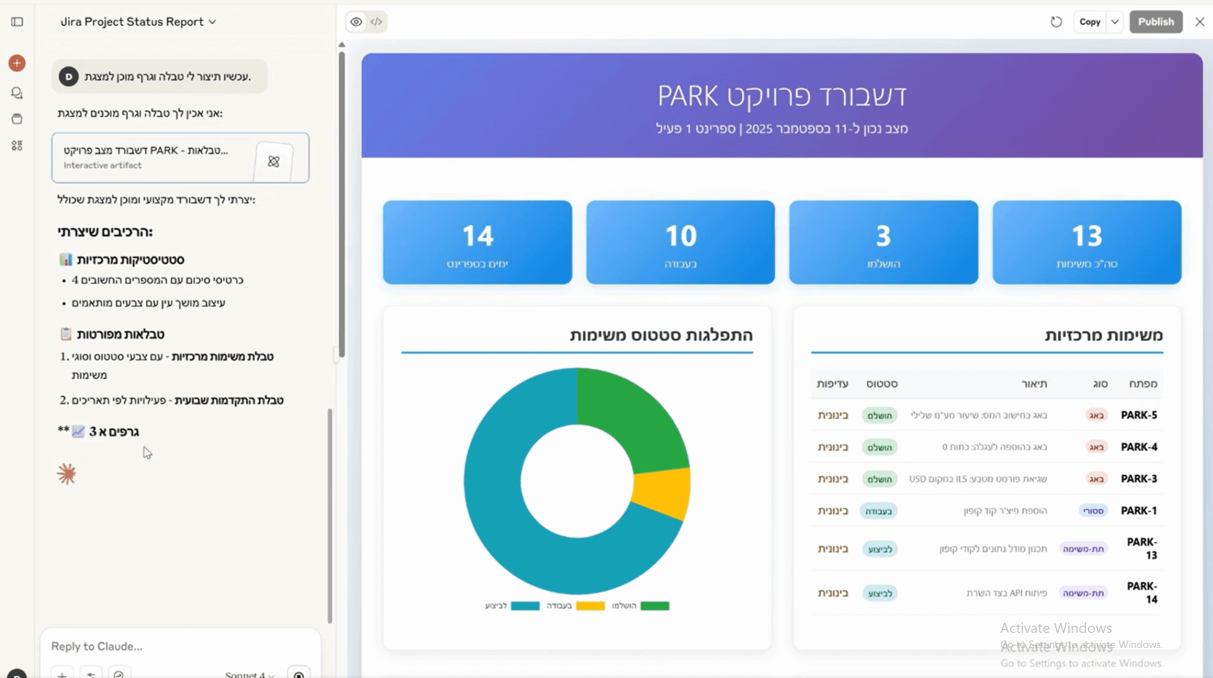Screen dimensions: 1213x678
Task: Click the PARK-5 task row key
Action: pyautogui.click(x=1138, y=415)
